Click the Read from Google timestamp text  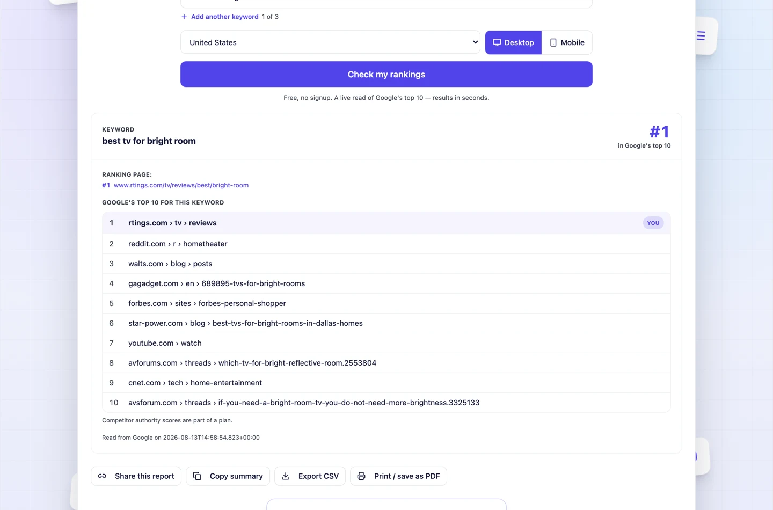click(x=181, y=438)
